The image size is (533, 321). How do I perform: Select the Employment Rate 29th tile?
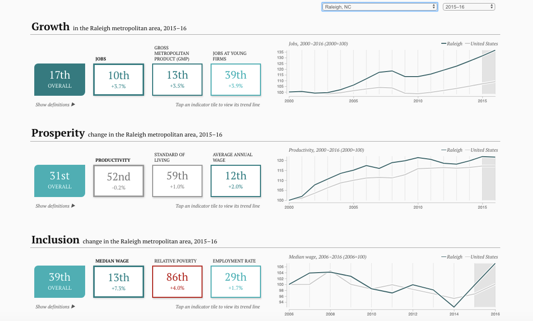coord(236,281)
